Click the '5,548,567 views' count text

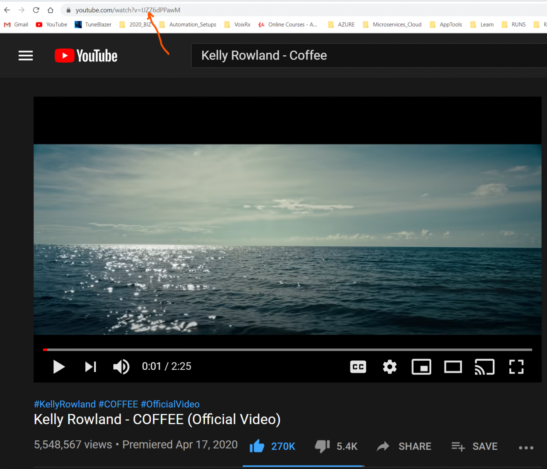[x=73, y=445]
